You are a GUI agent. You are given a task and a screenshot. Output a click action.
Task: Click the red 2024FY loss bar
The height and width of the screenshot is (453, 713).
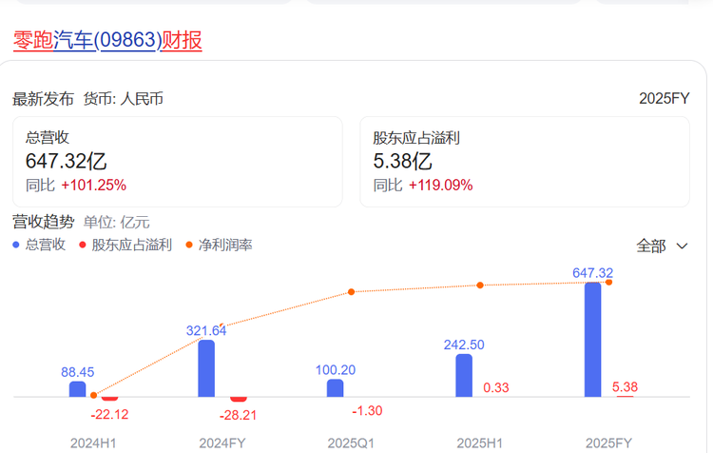pyautogui.click(x=239, y=399)
